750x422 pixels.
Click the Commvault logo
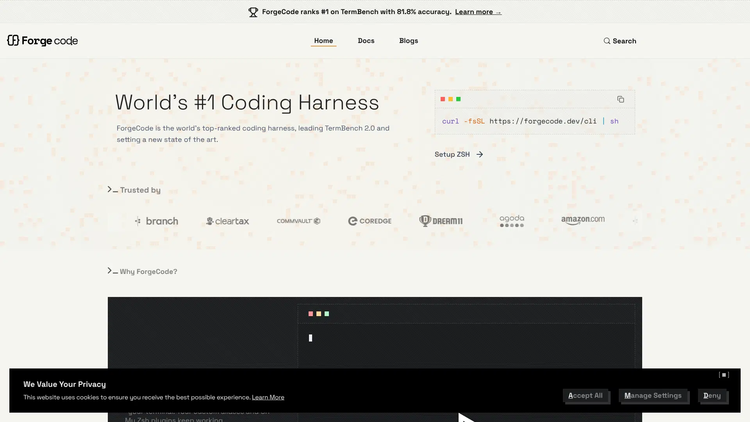point(298,221)
